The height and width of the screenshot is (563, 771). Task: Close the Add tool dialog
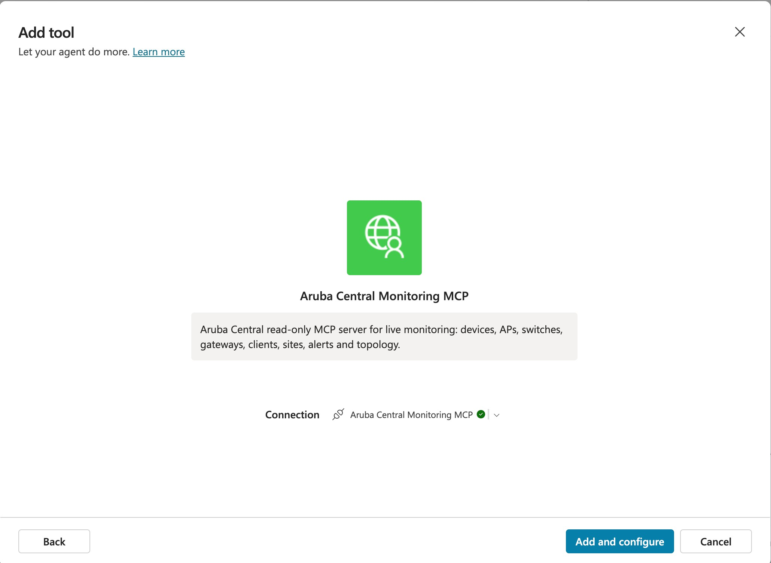point(740,32)
